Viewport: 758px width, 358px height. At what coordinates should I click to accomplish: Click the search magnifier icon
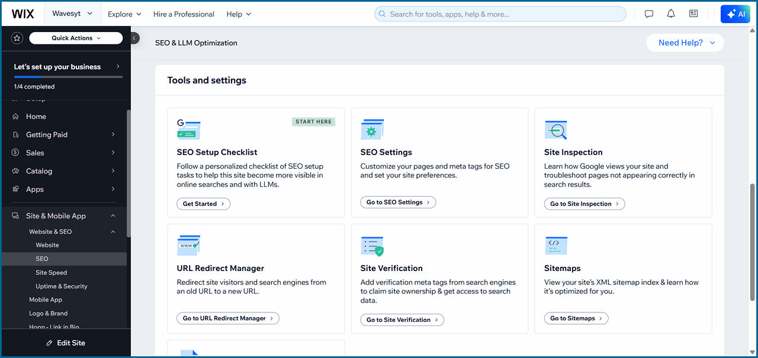coord(383,14)
